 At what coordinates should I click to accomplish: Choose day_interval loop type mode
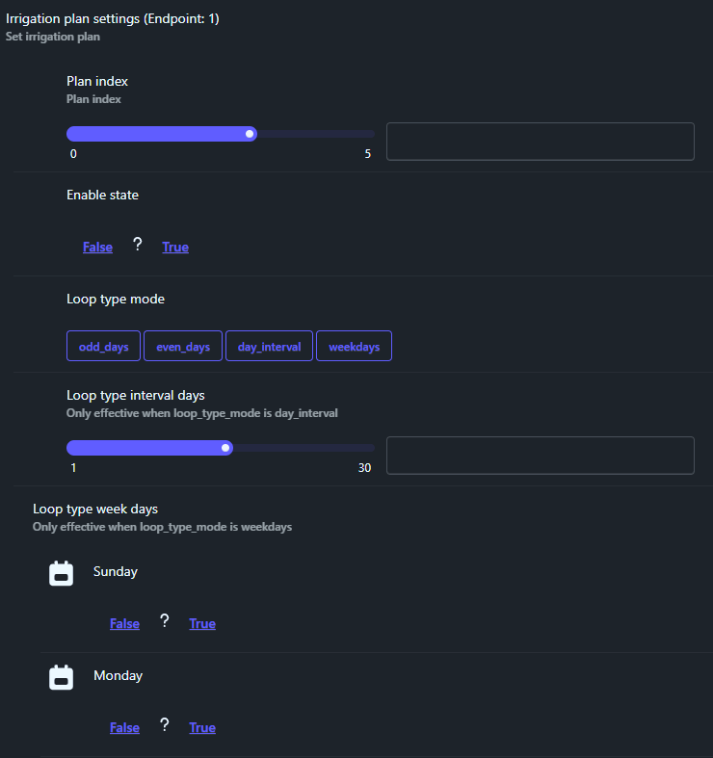coord(269,346)
